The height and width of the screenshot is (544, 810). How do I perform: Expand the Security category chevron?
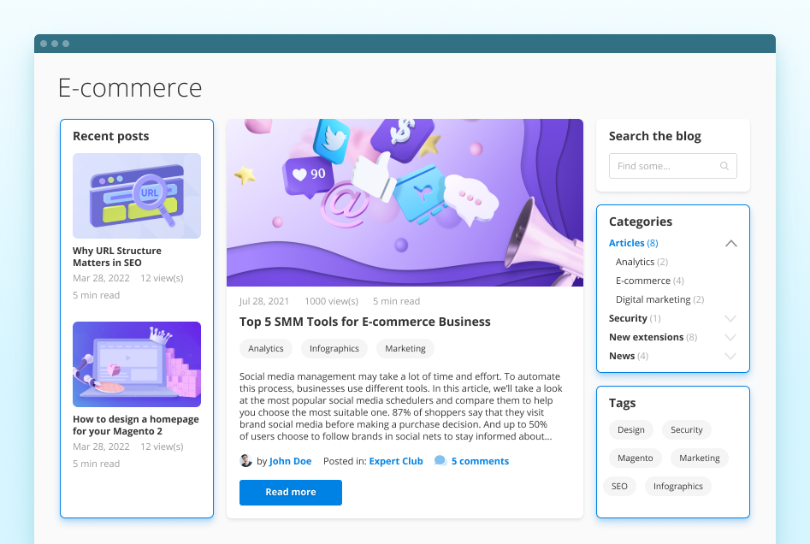click(x=730, y=319)
